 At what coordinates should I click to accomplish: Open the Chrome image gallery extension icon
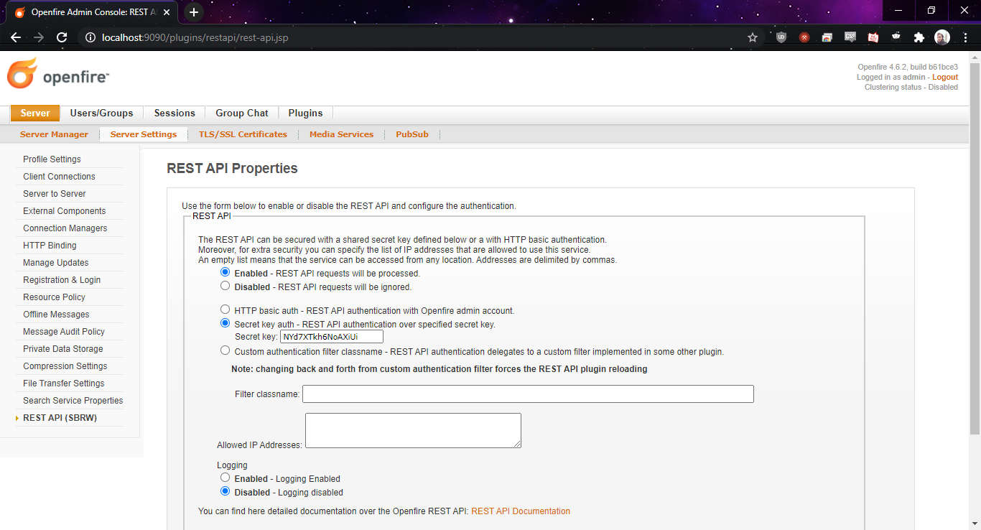click(827, 37)
